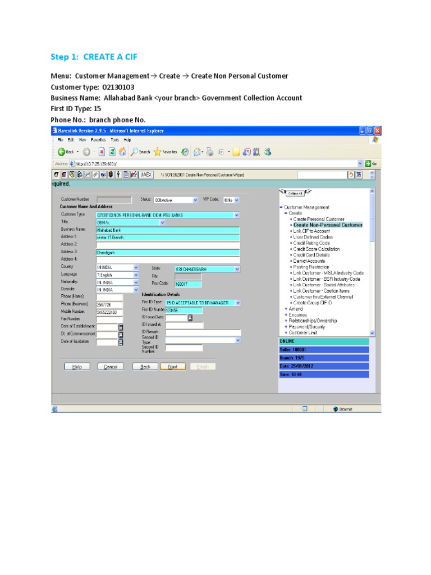This screenshot has height=575, width=431.
Task: Open the State dropdown showing Chandigarh
Action: (237, 270)
